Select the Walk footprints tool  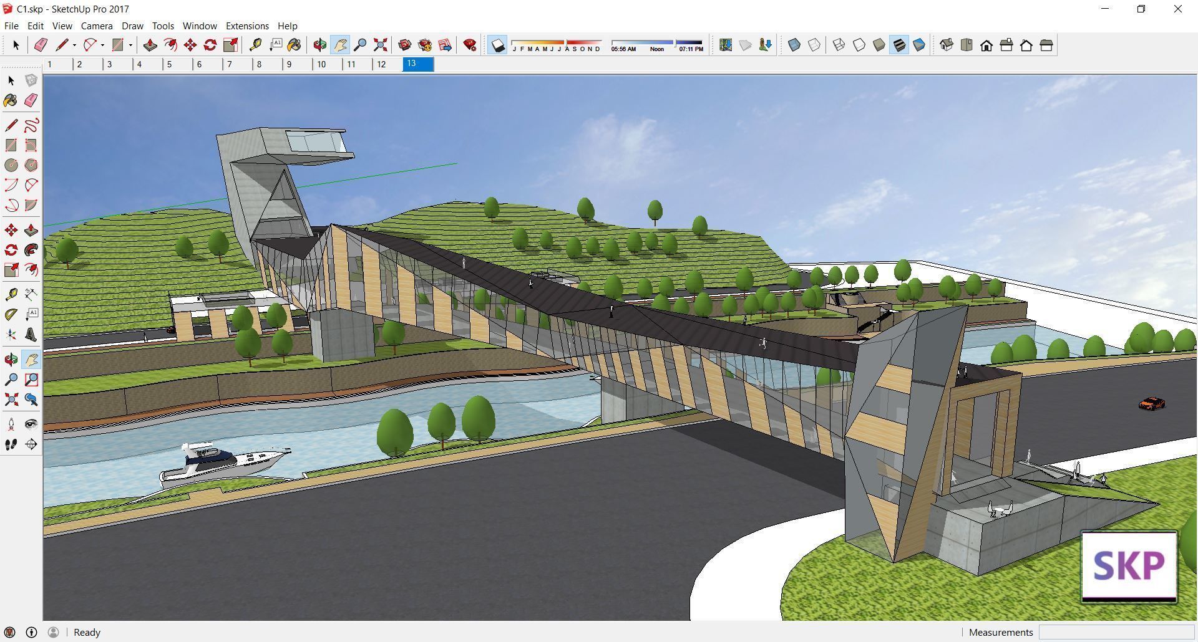tap(11, 444)
